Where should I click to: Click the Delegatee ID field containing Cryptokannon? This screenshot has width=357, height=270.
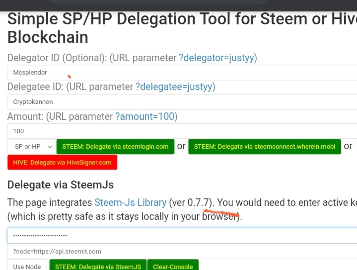click(x=182, y=102)
